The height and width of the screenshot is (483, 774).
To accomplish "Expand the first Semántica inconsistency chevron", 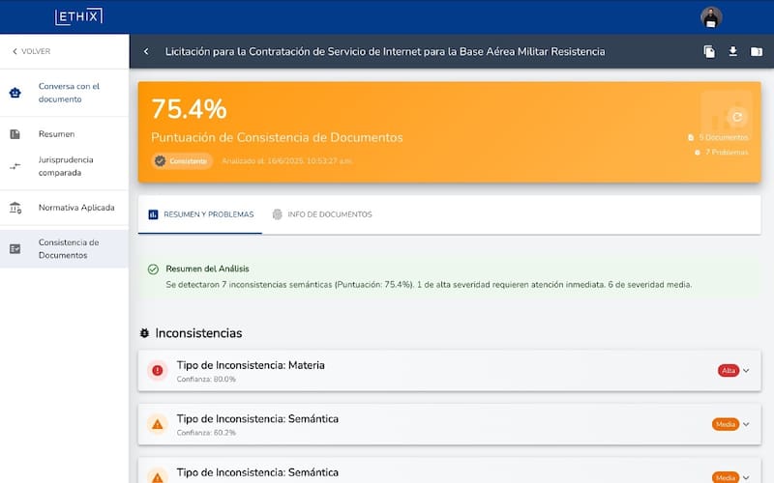I will 746,424.
